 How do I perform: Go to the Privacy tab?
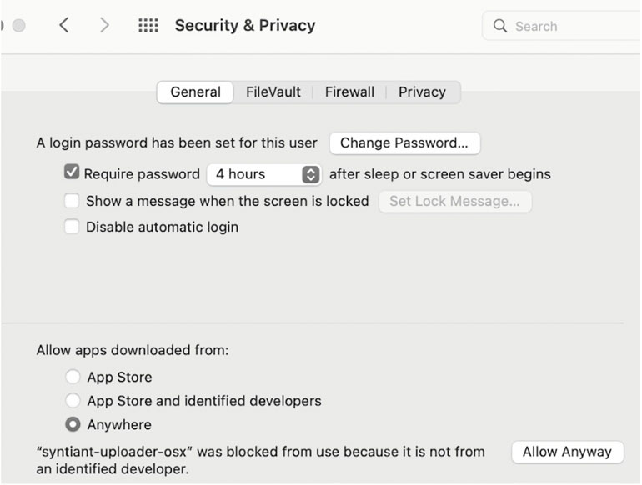click(422, 92)
